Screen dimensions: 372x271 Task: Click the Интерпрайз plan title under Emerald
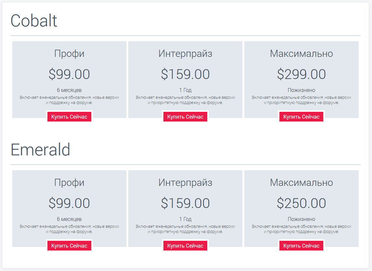point(185,183)
